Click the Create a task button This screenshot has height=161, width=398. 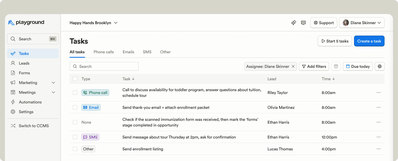coord(369,41)
